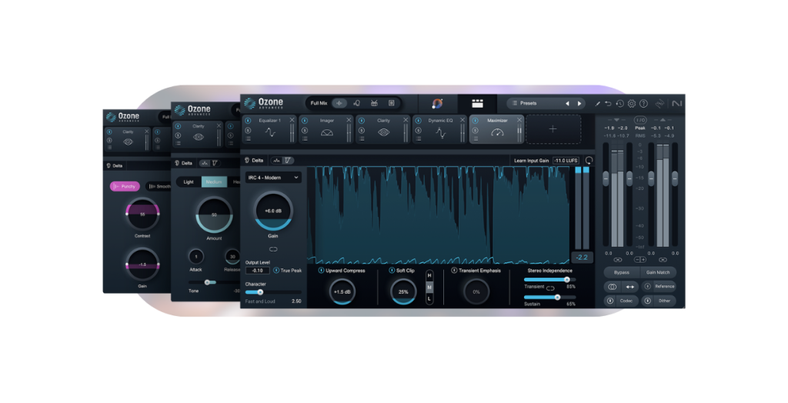Click the -11.0 LUFS target field
Viewport: 788px width, 403px height.
point(566,161)
